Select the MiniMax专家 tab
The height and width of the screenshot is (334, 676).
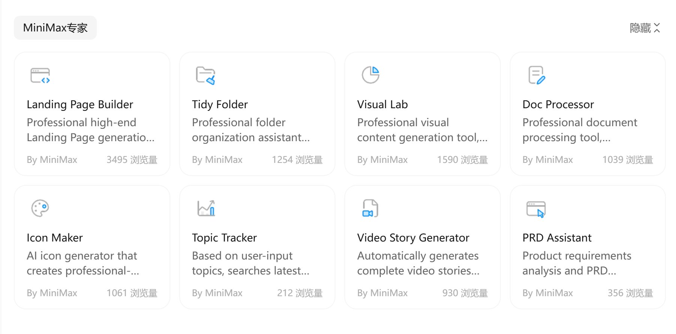coord(55,28)
